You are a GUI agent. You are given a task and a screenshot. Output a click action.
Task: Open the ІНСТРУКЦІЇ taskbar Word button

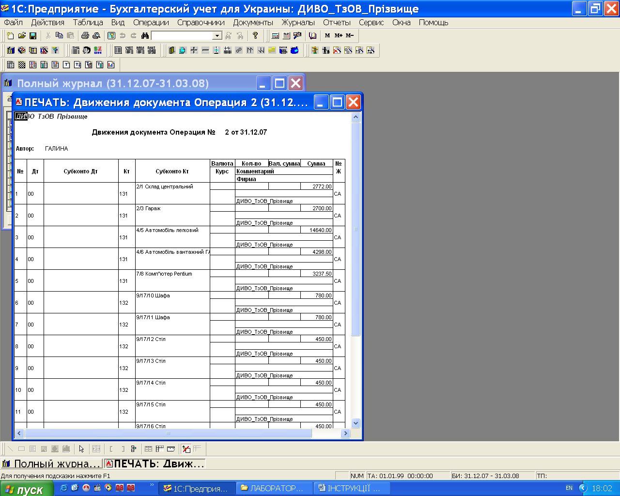coord(352,488)
